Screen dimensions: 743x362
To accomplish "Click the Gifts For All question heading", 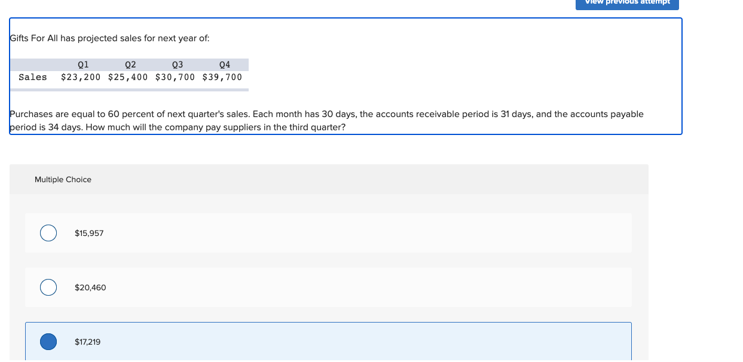I will 108,38.
